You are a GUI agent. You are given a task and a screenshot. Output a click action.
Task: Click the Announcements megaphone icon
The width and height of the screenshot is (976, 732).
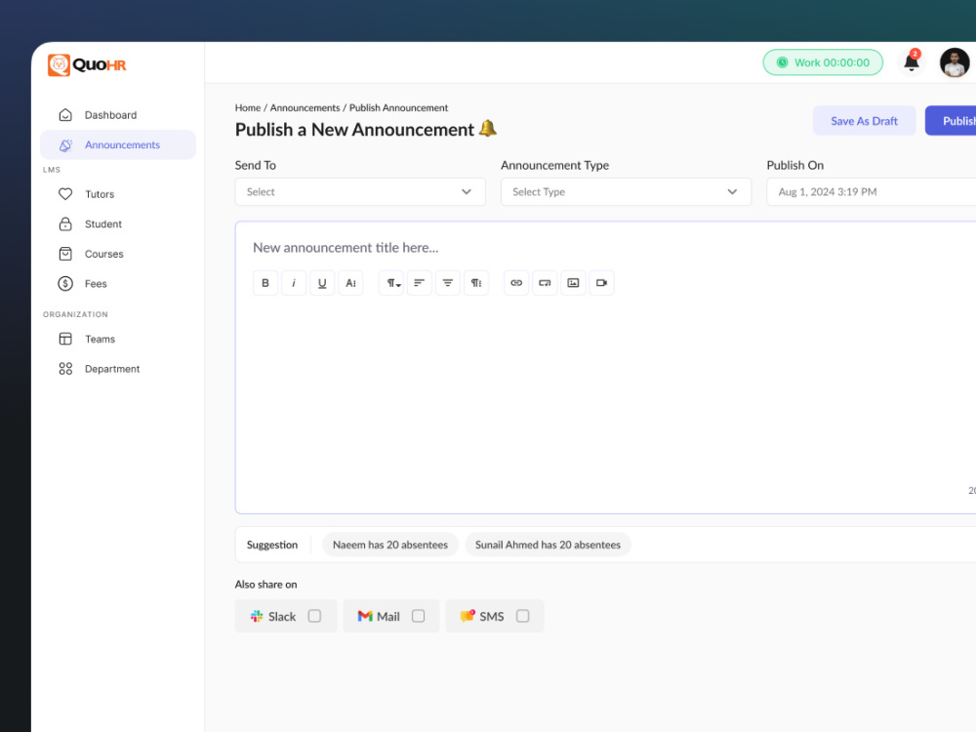65,145
